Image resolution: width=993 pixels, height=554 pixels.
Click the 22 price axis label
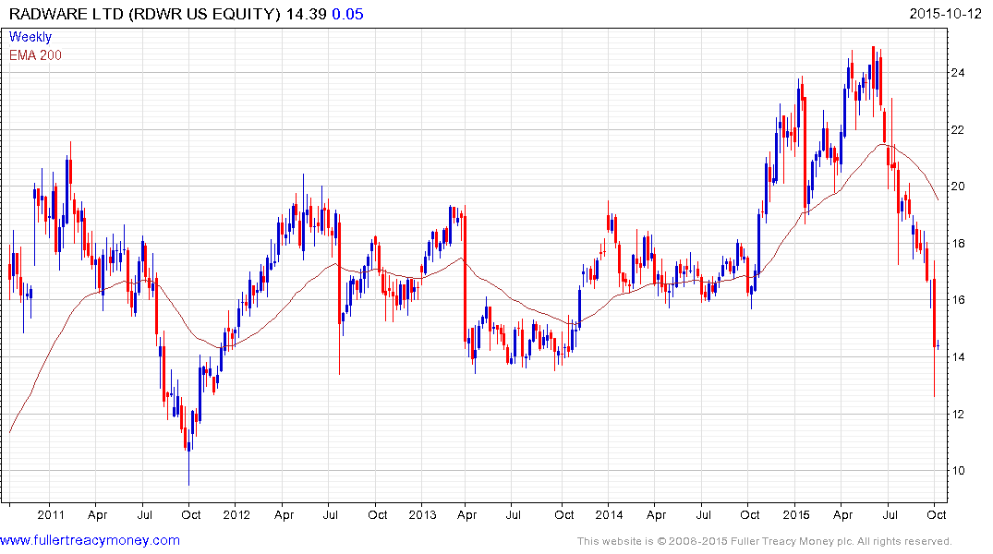pos(958,130)
